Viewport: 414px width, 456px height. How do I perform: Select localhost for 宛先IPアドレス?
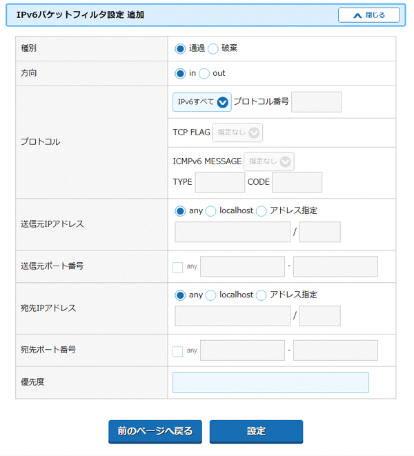tap(210, 295)
